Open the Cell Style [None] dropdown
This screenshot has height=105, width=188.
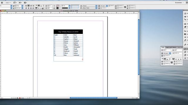coord(90,6)
